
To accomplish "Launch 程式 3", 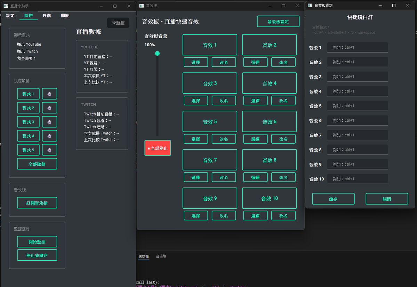I will 28,122.
